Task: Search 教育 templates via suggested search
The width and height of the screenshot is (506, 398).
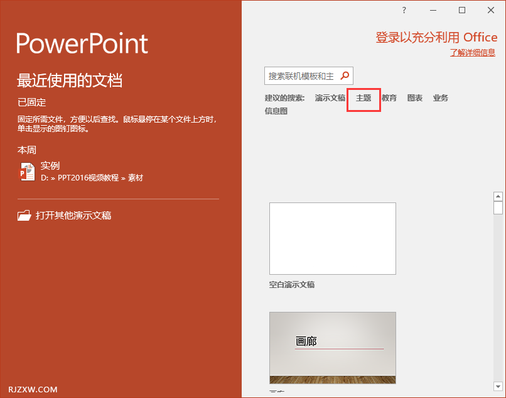Action: coord(389,98)
